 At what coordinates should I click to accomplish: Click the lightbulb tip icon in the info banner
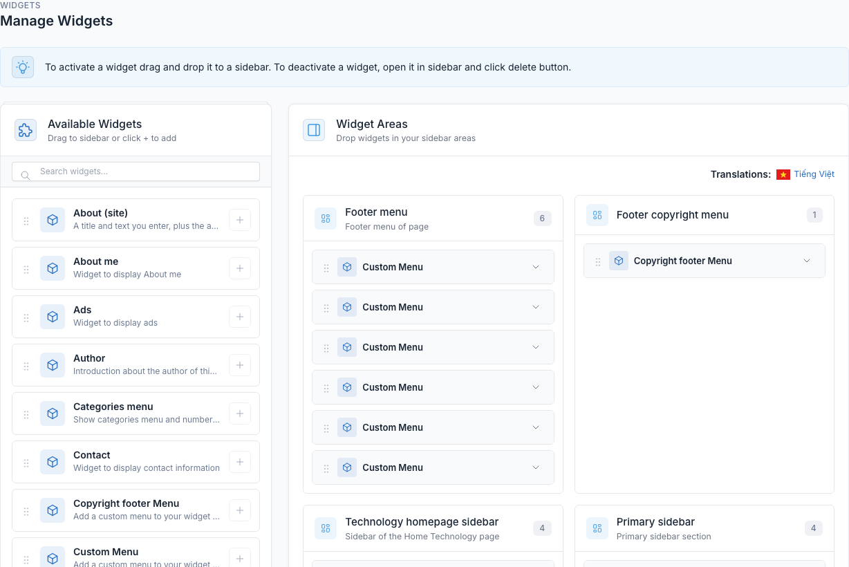(x=23, y=67)
